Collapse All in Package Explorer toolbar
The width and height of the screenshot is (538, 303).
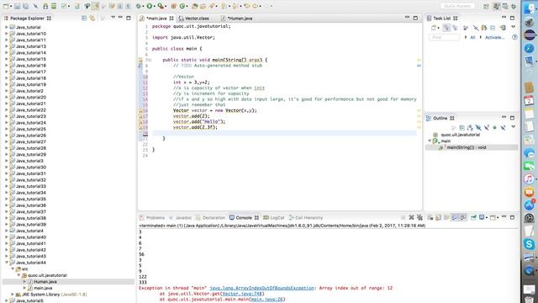click(x=84, y=19)
